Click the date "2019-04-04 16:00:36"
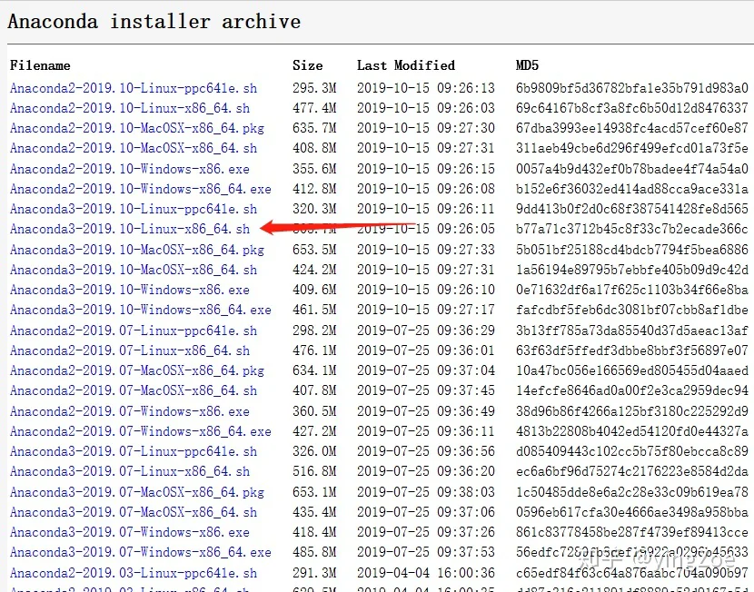This screenshot has width=754, height=592. [425, 573]
